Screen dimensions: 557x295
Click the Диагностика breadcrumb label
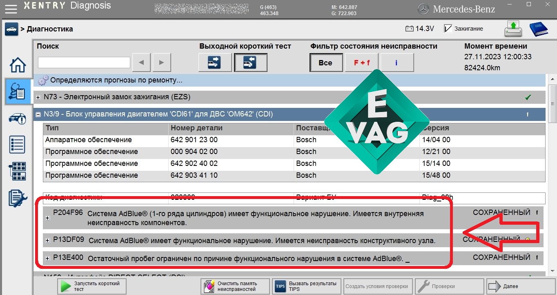click(x=50, y=29)
